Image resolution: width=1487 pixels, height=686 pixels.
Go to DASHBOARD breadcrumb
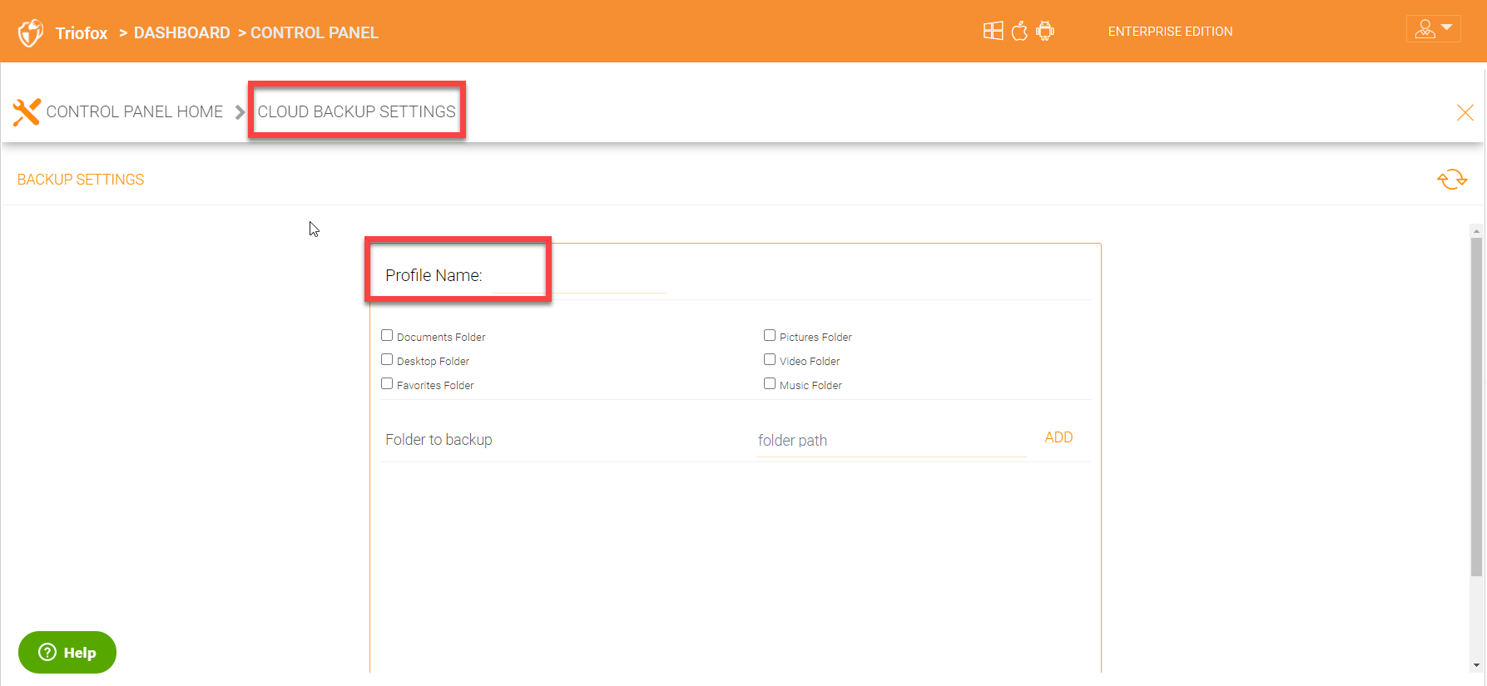[181, 32]
